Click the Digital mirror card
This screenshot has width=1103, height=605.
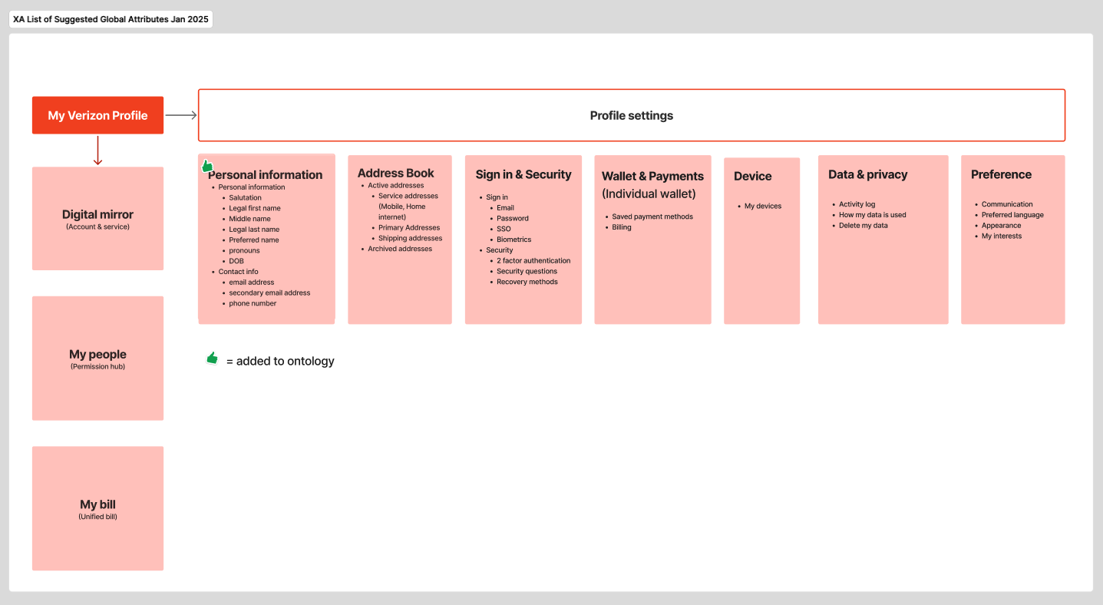(97, 219)
